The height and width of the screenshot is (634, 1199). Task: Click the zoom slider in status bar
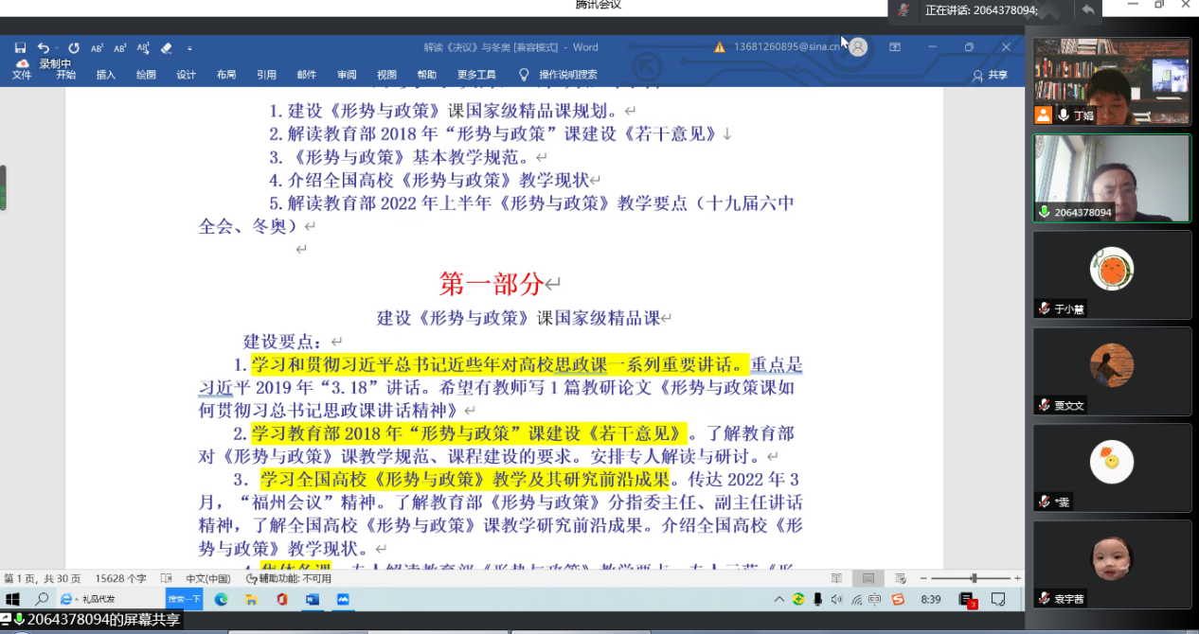pos(974,578)
